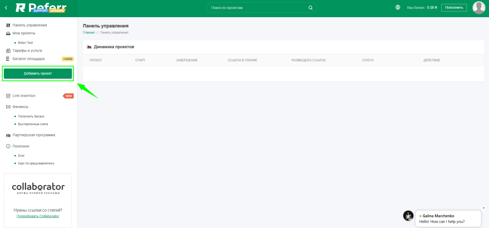This screenshot has height=228, width=489.
Task: Open Панель управления in sidebar
Action: point(30,25)
